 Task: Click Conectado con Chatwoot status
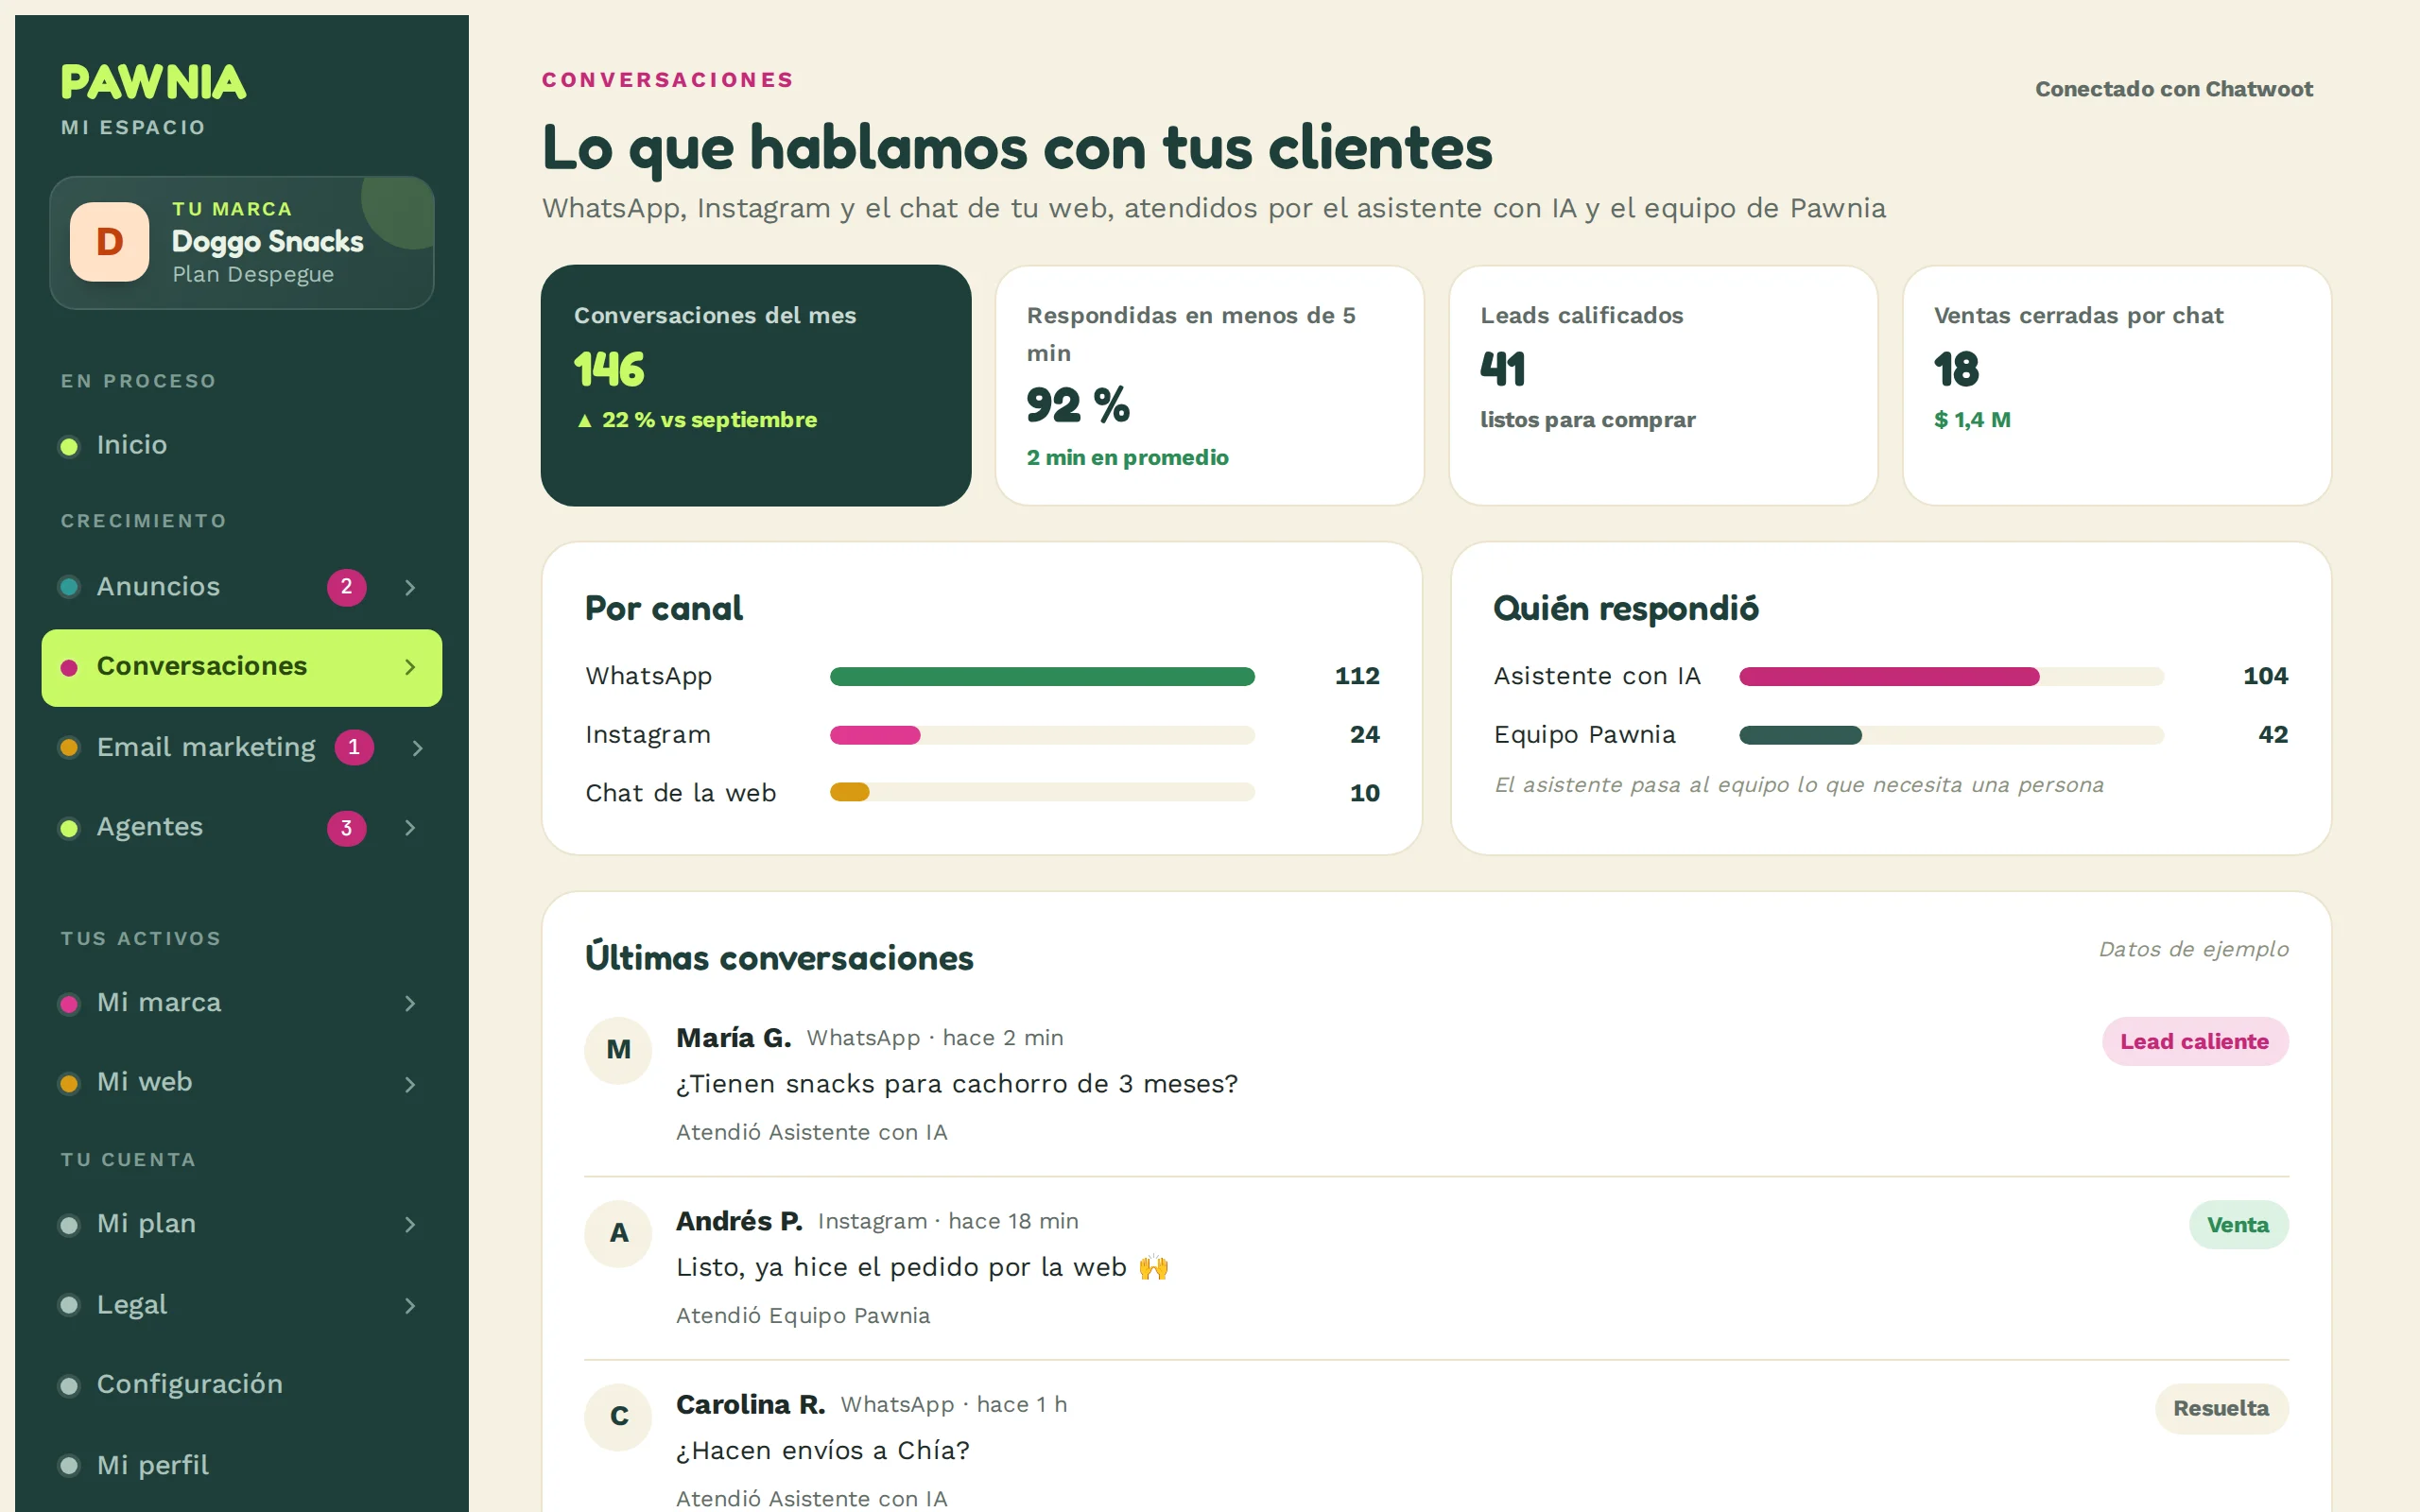(x=2174, y=89)
